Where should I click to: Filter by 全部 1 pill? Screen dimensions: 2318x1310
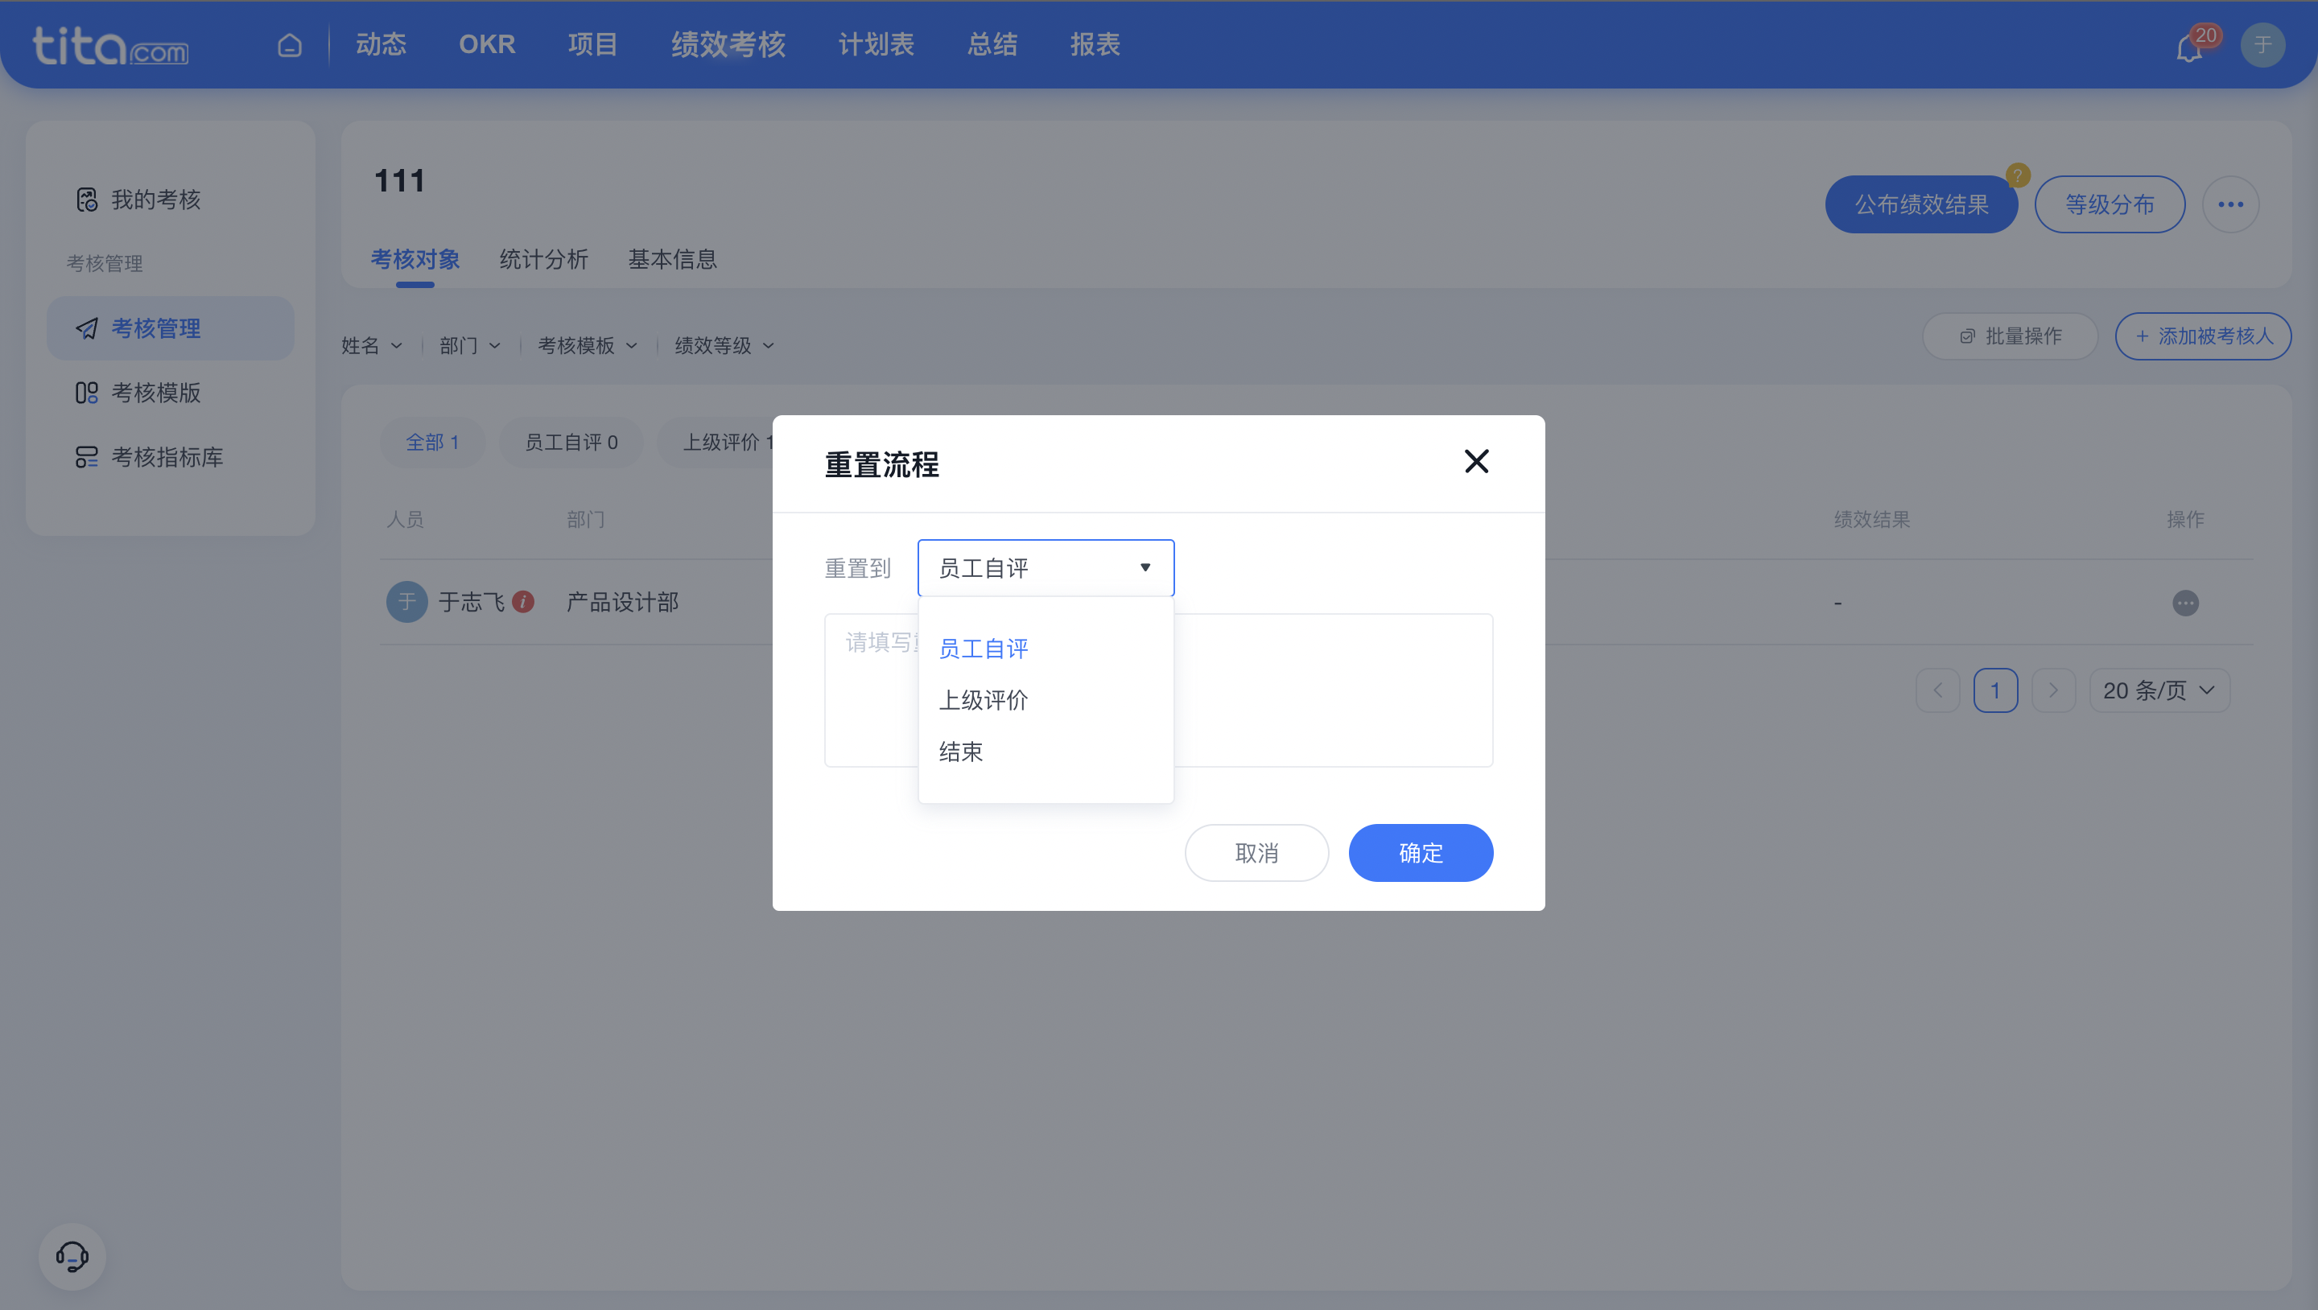pyautogui.click(x=432, y=442)
